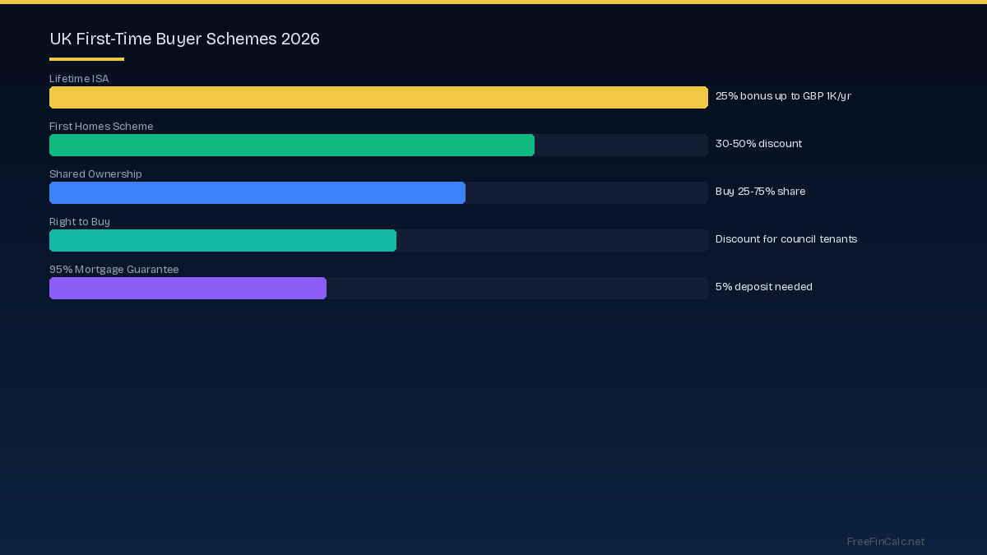Click the teal Right to Buy bar
This screenshot has width=987, height=555.
pos(223,240)
